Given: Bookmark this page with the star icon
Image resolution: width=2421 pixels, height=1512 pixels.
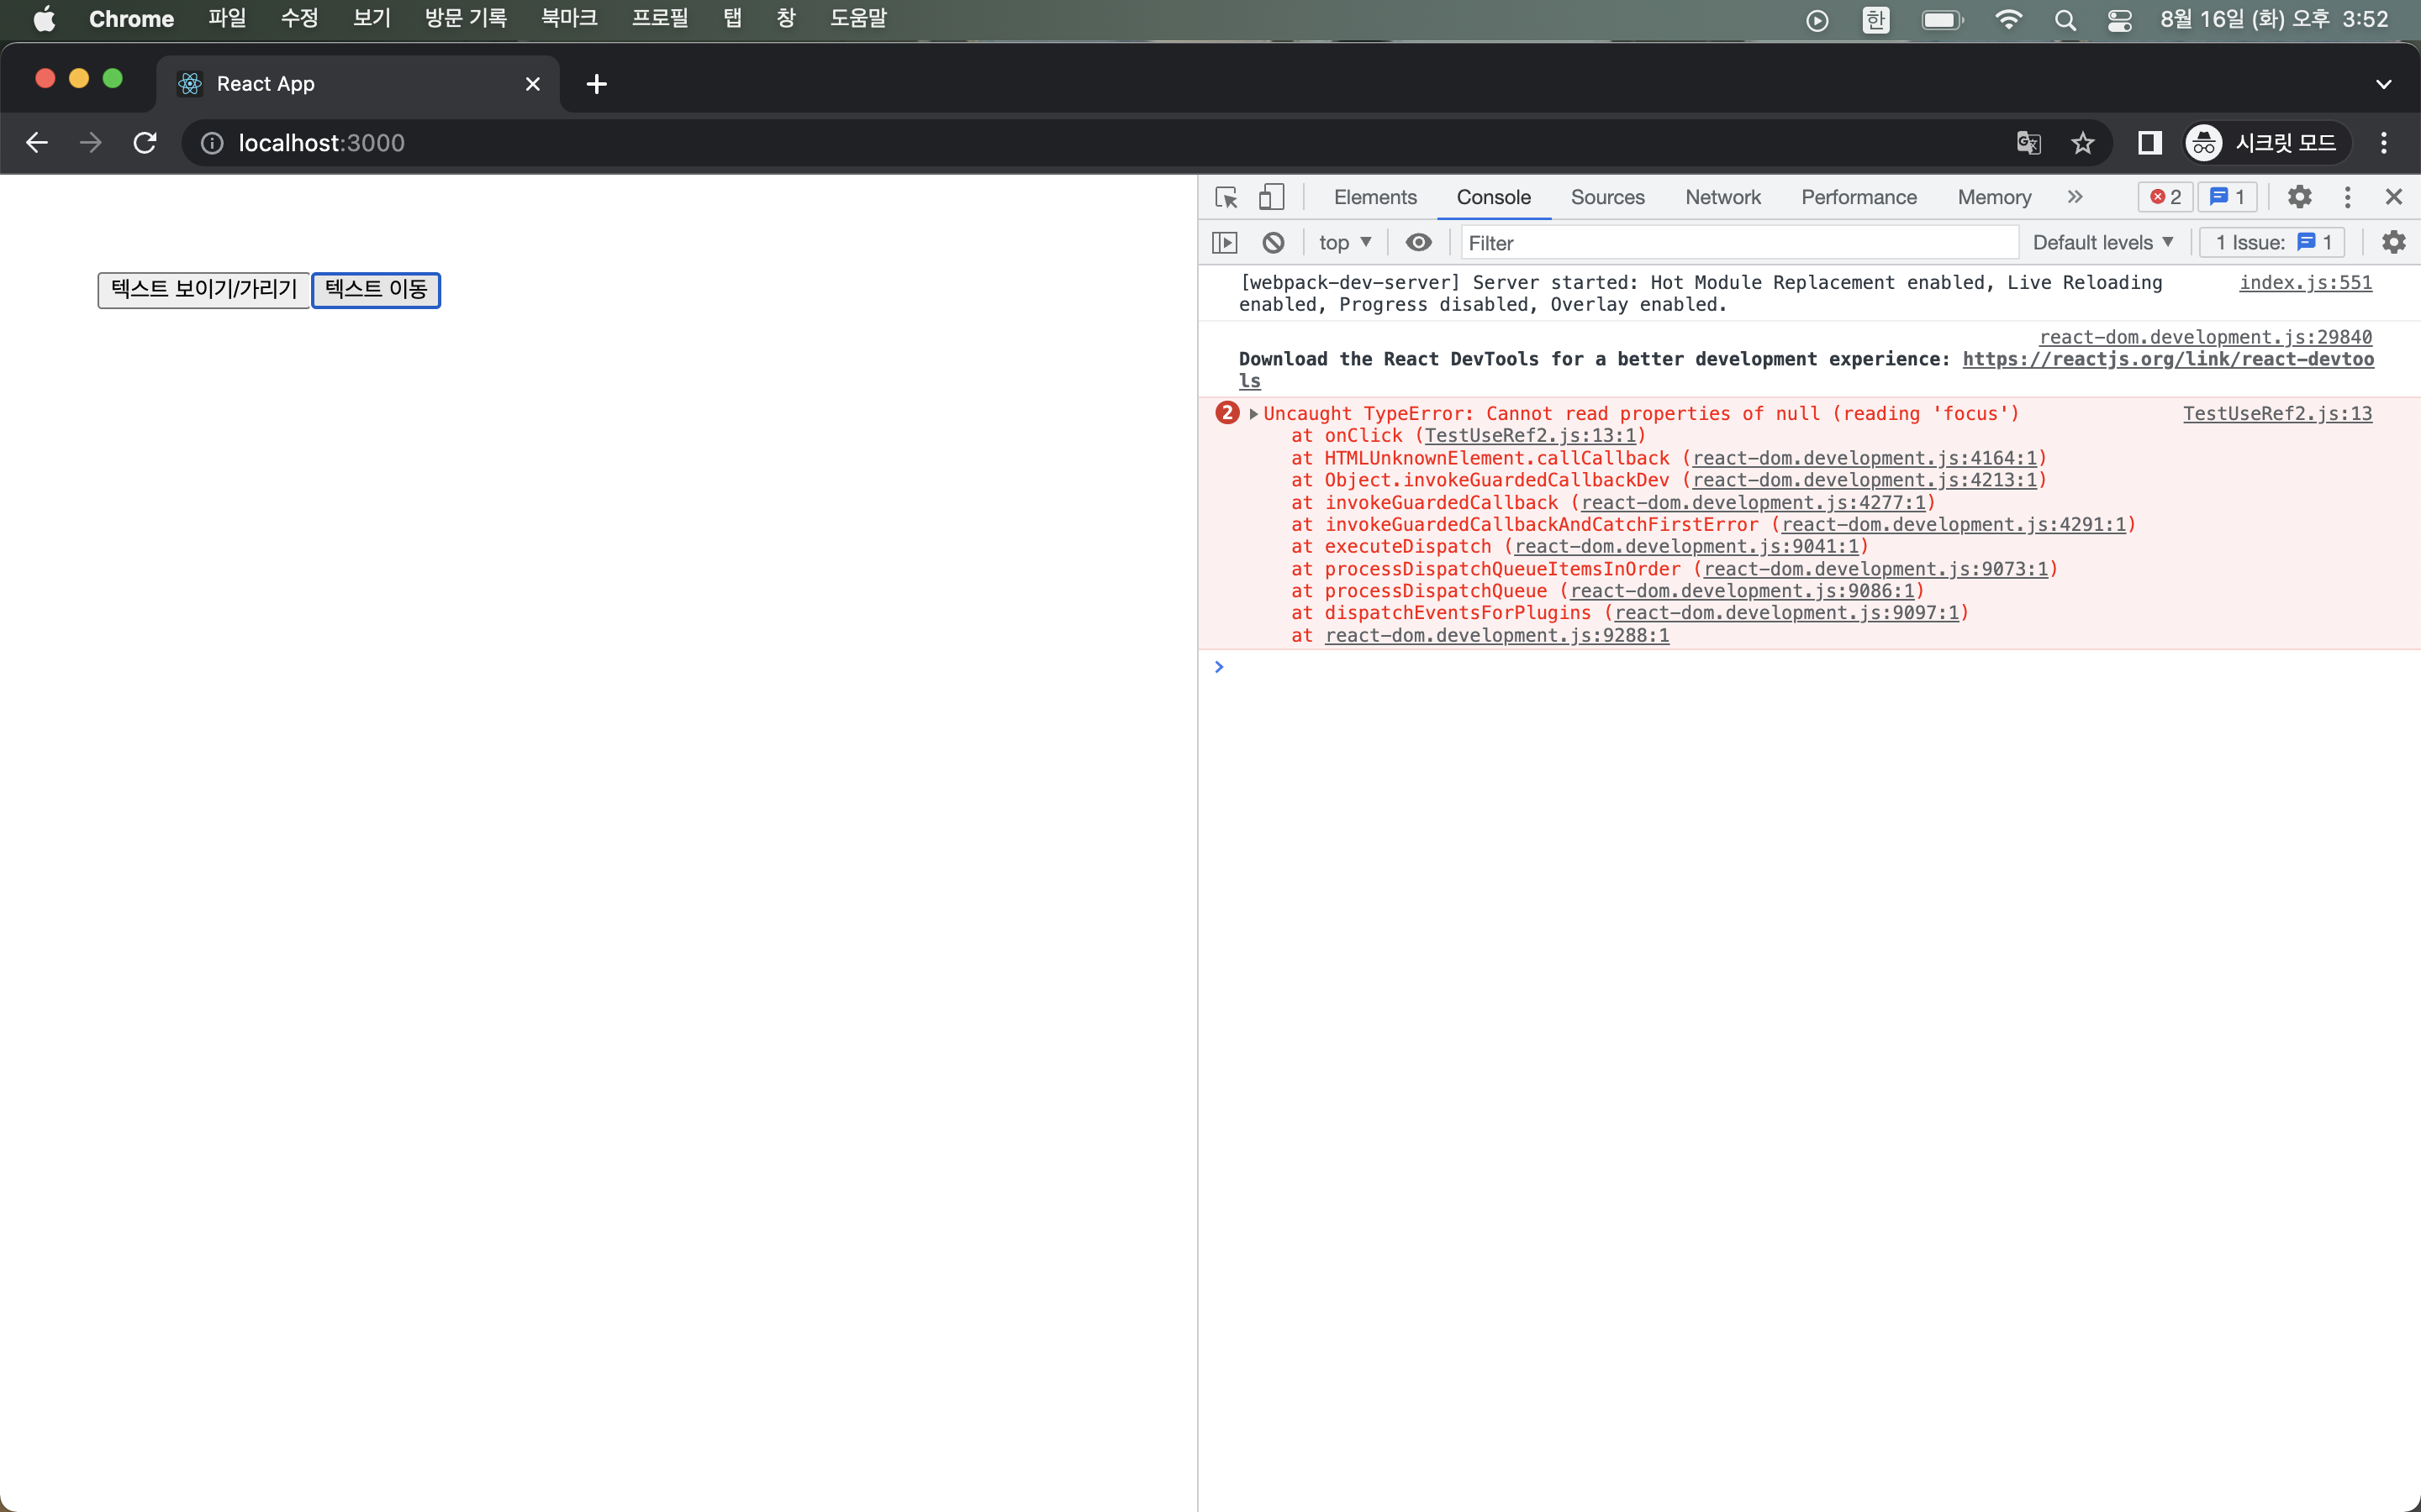Looking at the screenshot, I should coord(2082,143).
